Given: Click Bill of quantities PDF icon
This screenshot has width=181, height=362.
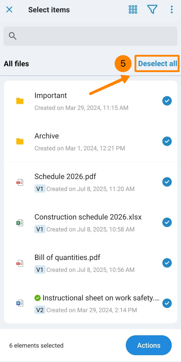Looking at the screenshot, I should 20,263.
